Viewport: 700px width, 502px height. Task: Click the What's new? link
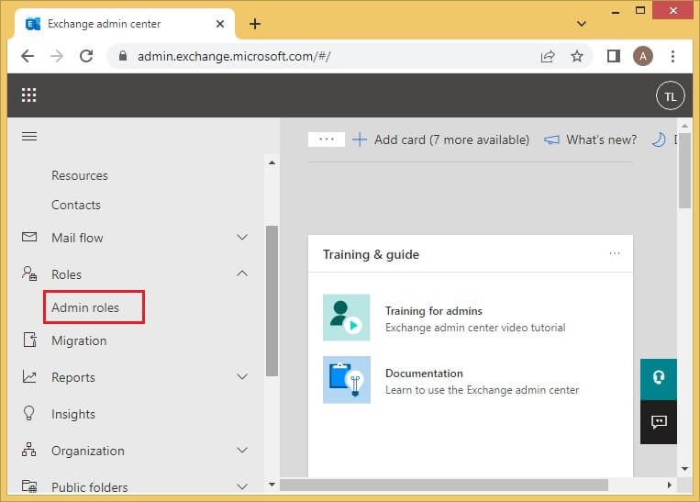point(601,139)
